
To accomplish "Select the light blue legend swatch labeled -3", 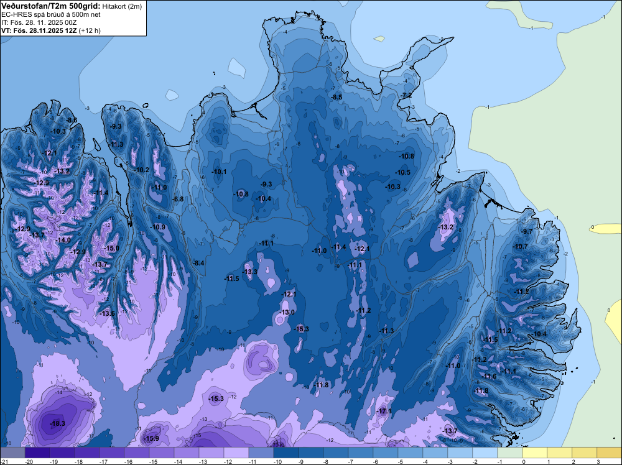I will click(x=460, y=453).
